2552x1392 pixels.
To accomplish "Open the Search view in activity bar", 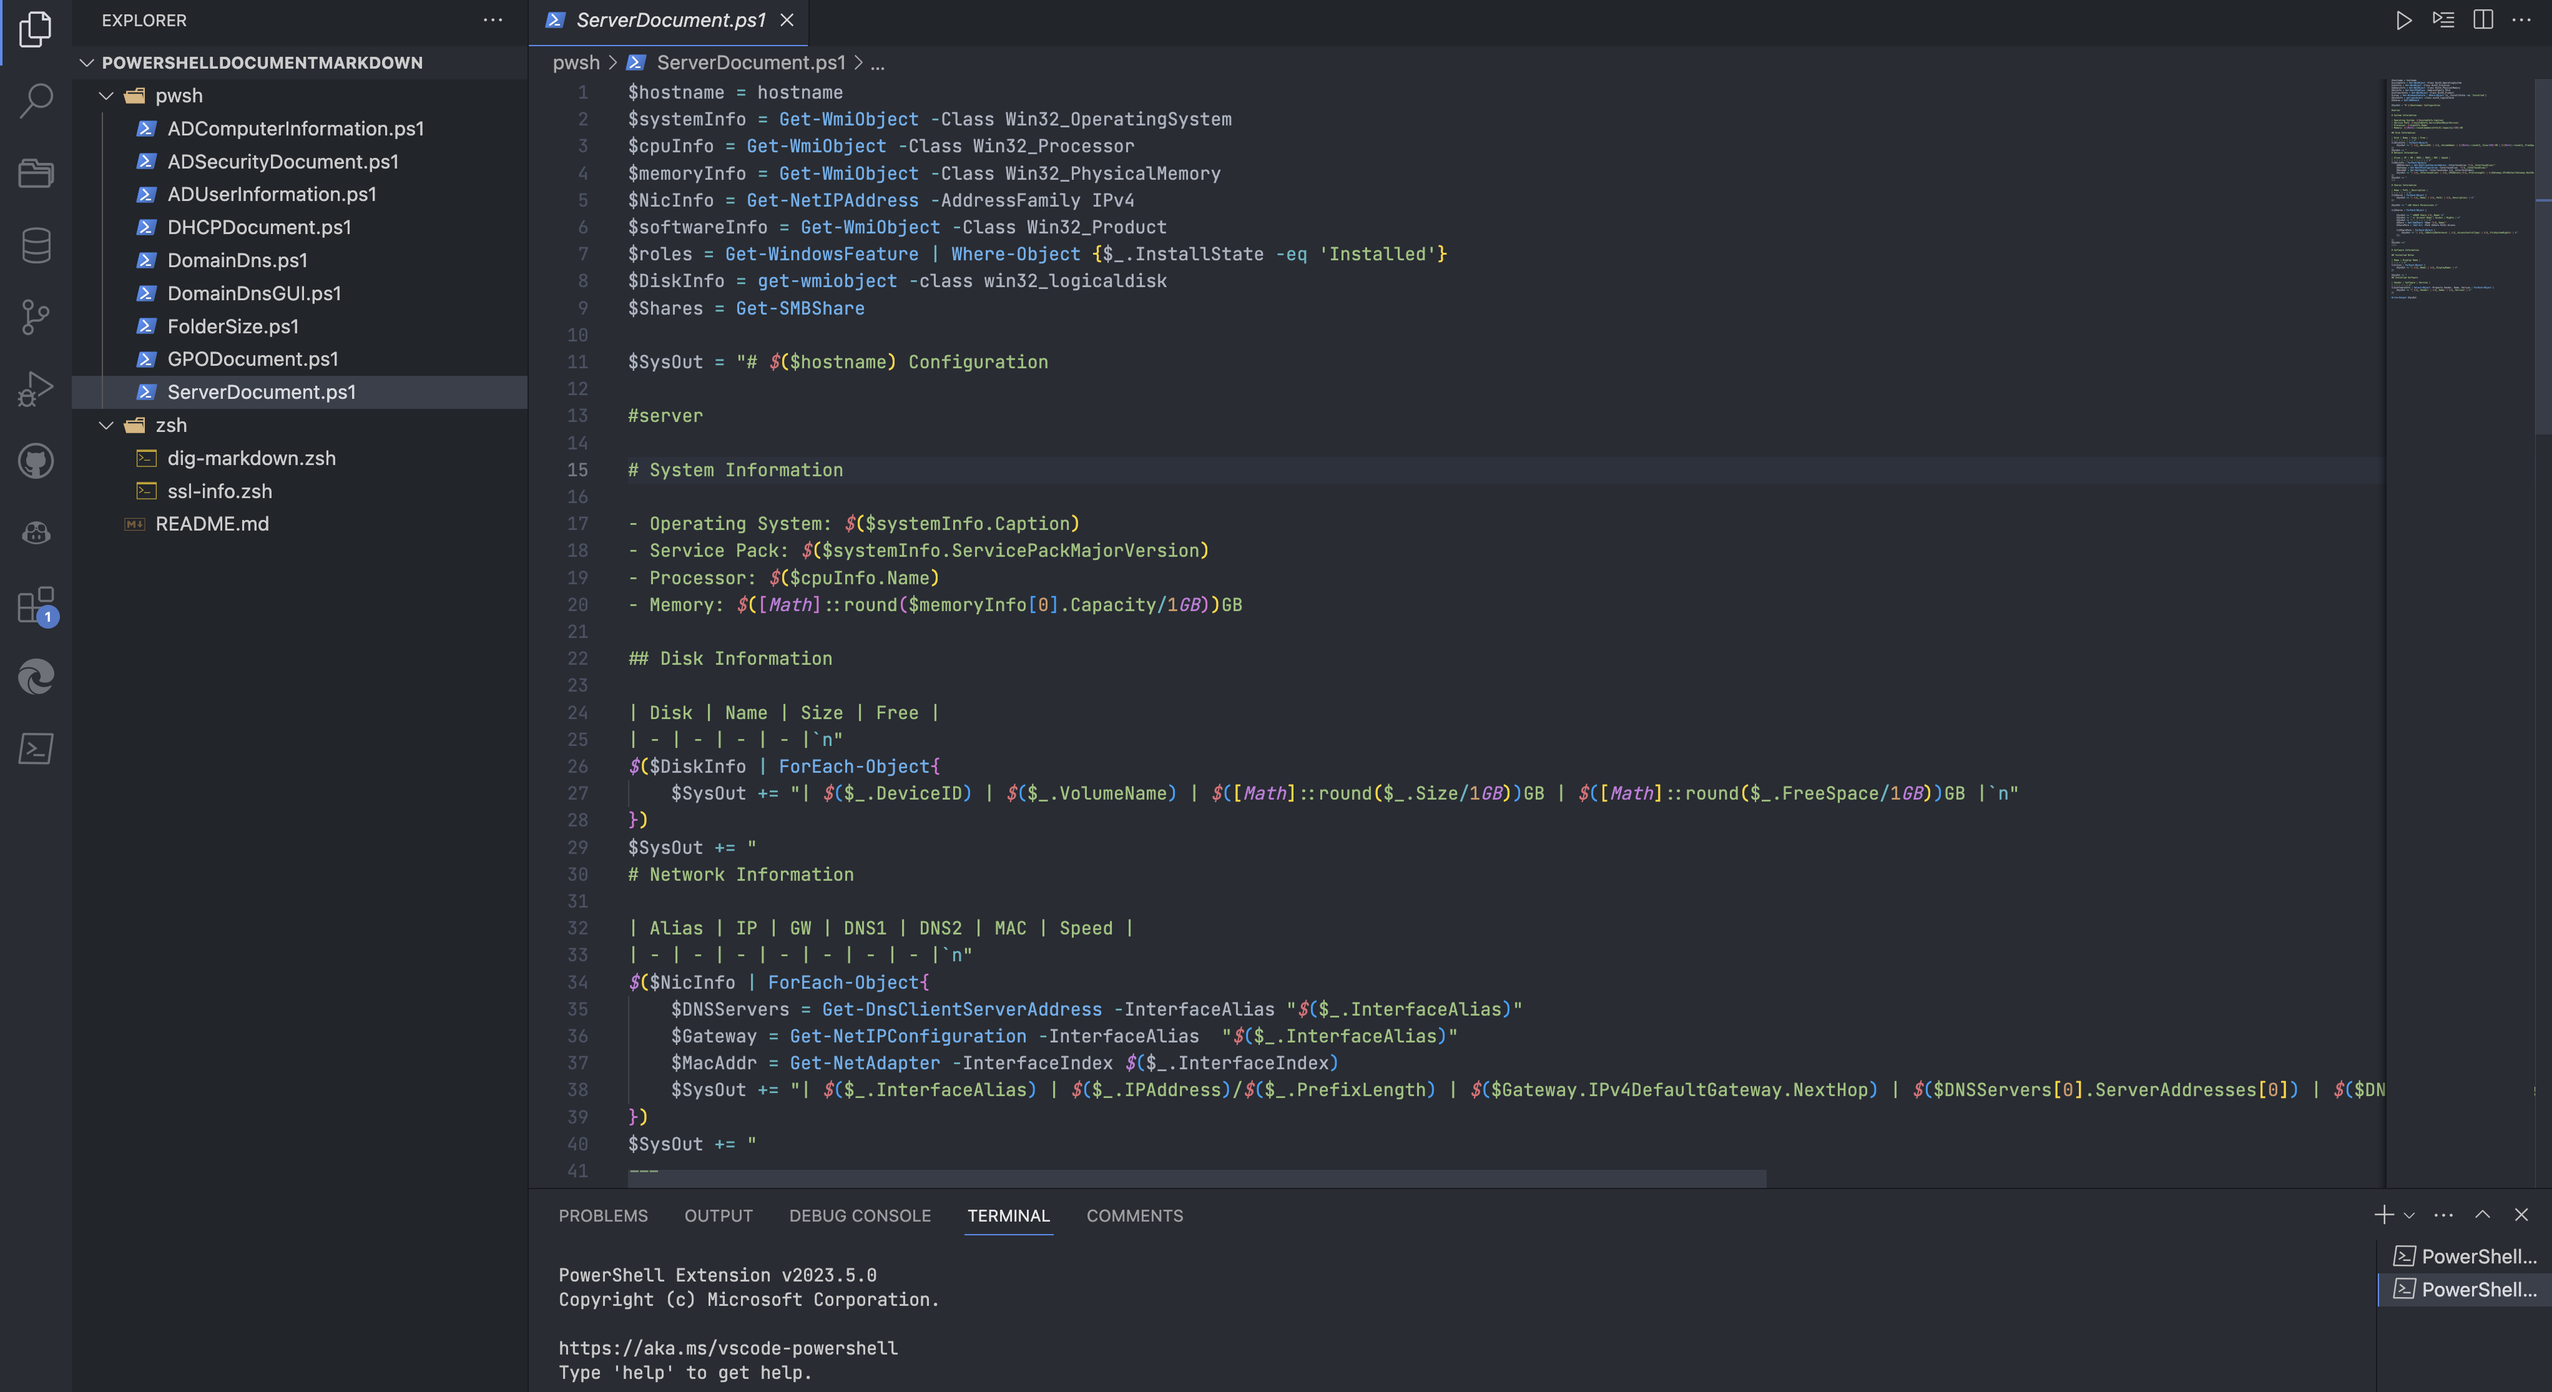I will 36,100.
